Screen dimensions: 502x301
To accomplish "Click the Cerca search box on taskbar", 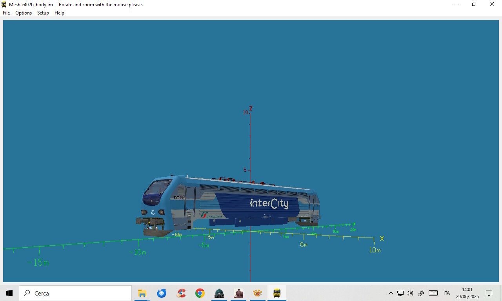I will click(75, 293).
